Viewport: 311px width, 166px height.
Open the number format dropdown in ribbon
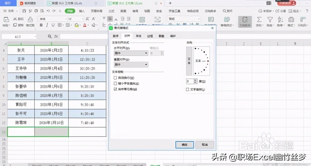(x=199, y=19)
